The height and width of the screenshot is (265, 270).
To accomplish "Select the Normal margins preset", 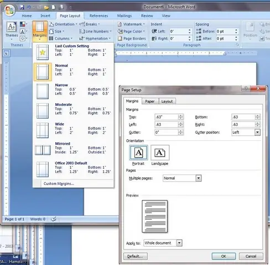I will click(x=74, y=72).
